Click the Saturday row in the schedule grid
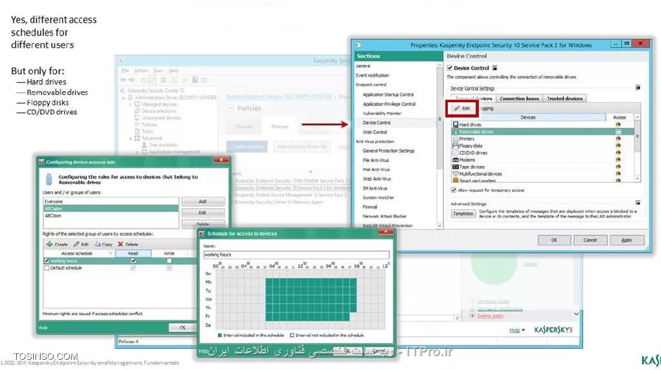The width and height of the screenshot is (661, 370). point(300,325)
